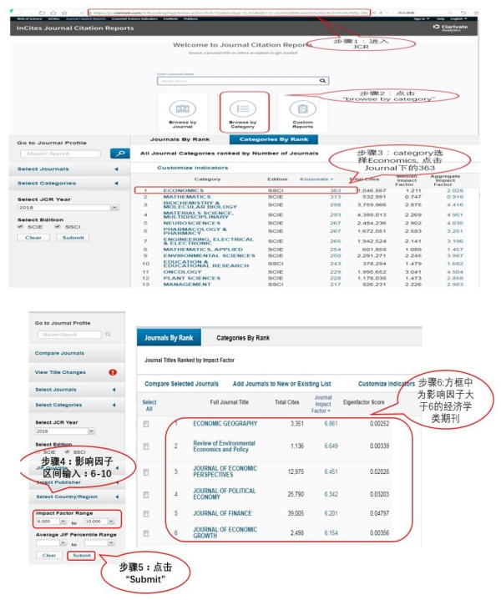Viewport: 501px width, 600px height.
Task: Tick the checkbox for ECONOMIC GEOGRAPHY
Action: click(x=146, y=424)
